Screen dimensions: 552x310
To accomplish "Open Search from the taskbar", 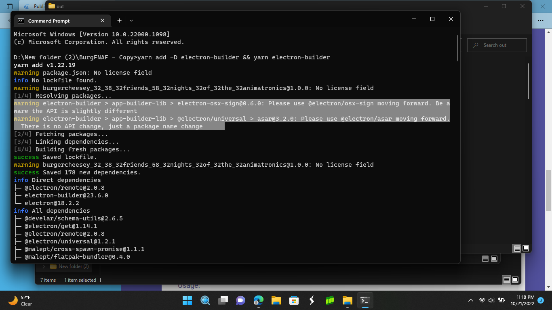I will [x=205, y=300].
